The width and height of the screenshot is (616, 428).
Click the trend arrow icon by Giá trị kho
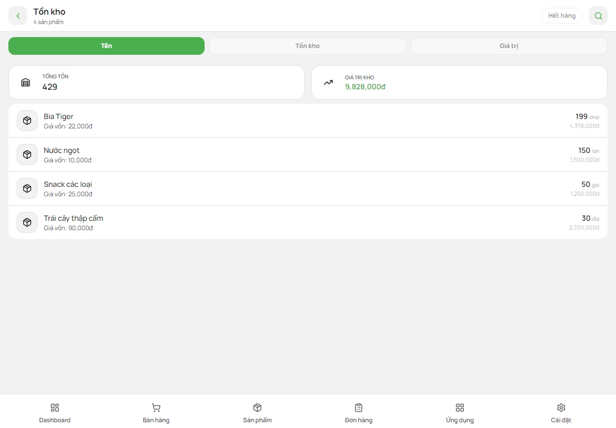point(328,82)
